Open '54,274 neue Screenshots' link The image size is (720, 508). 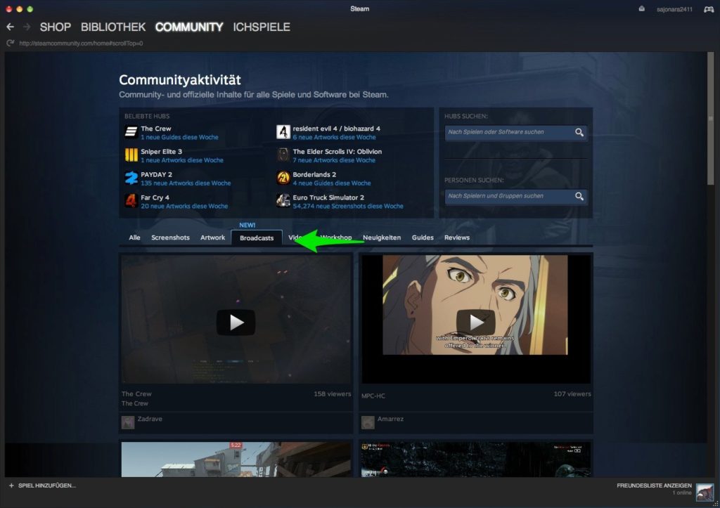coord(348,206)
